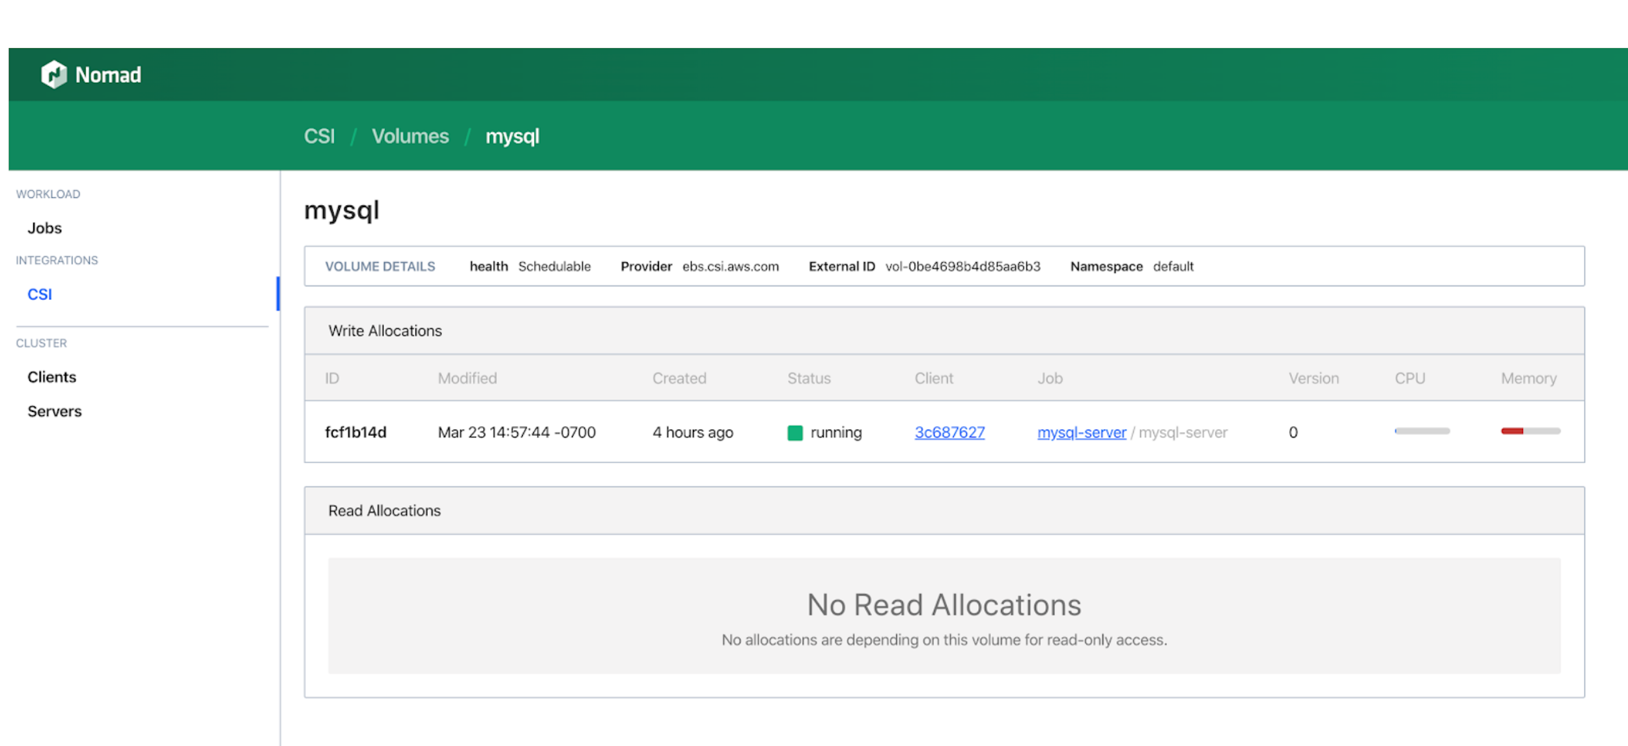
Task: Click the Memory usage bar for allocation fcf1b14d
Action: 1530,430
